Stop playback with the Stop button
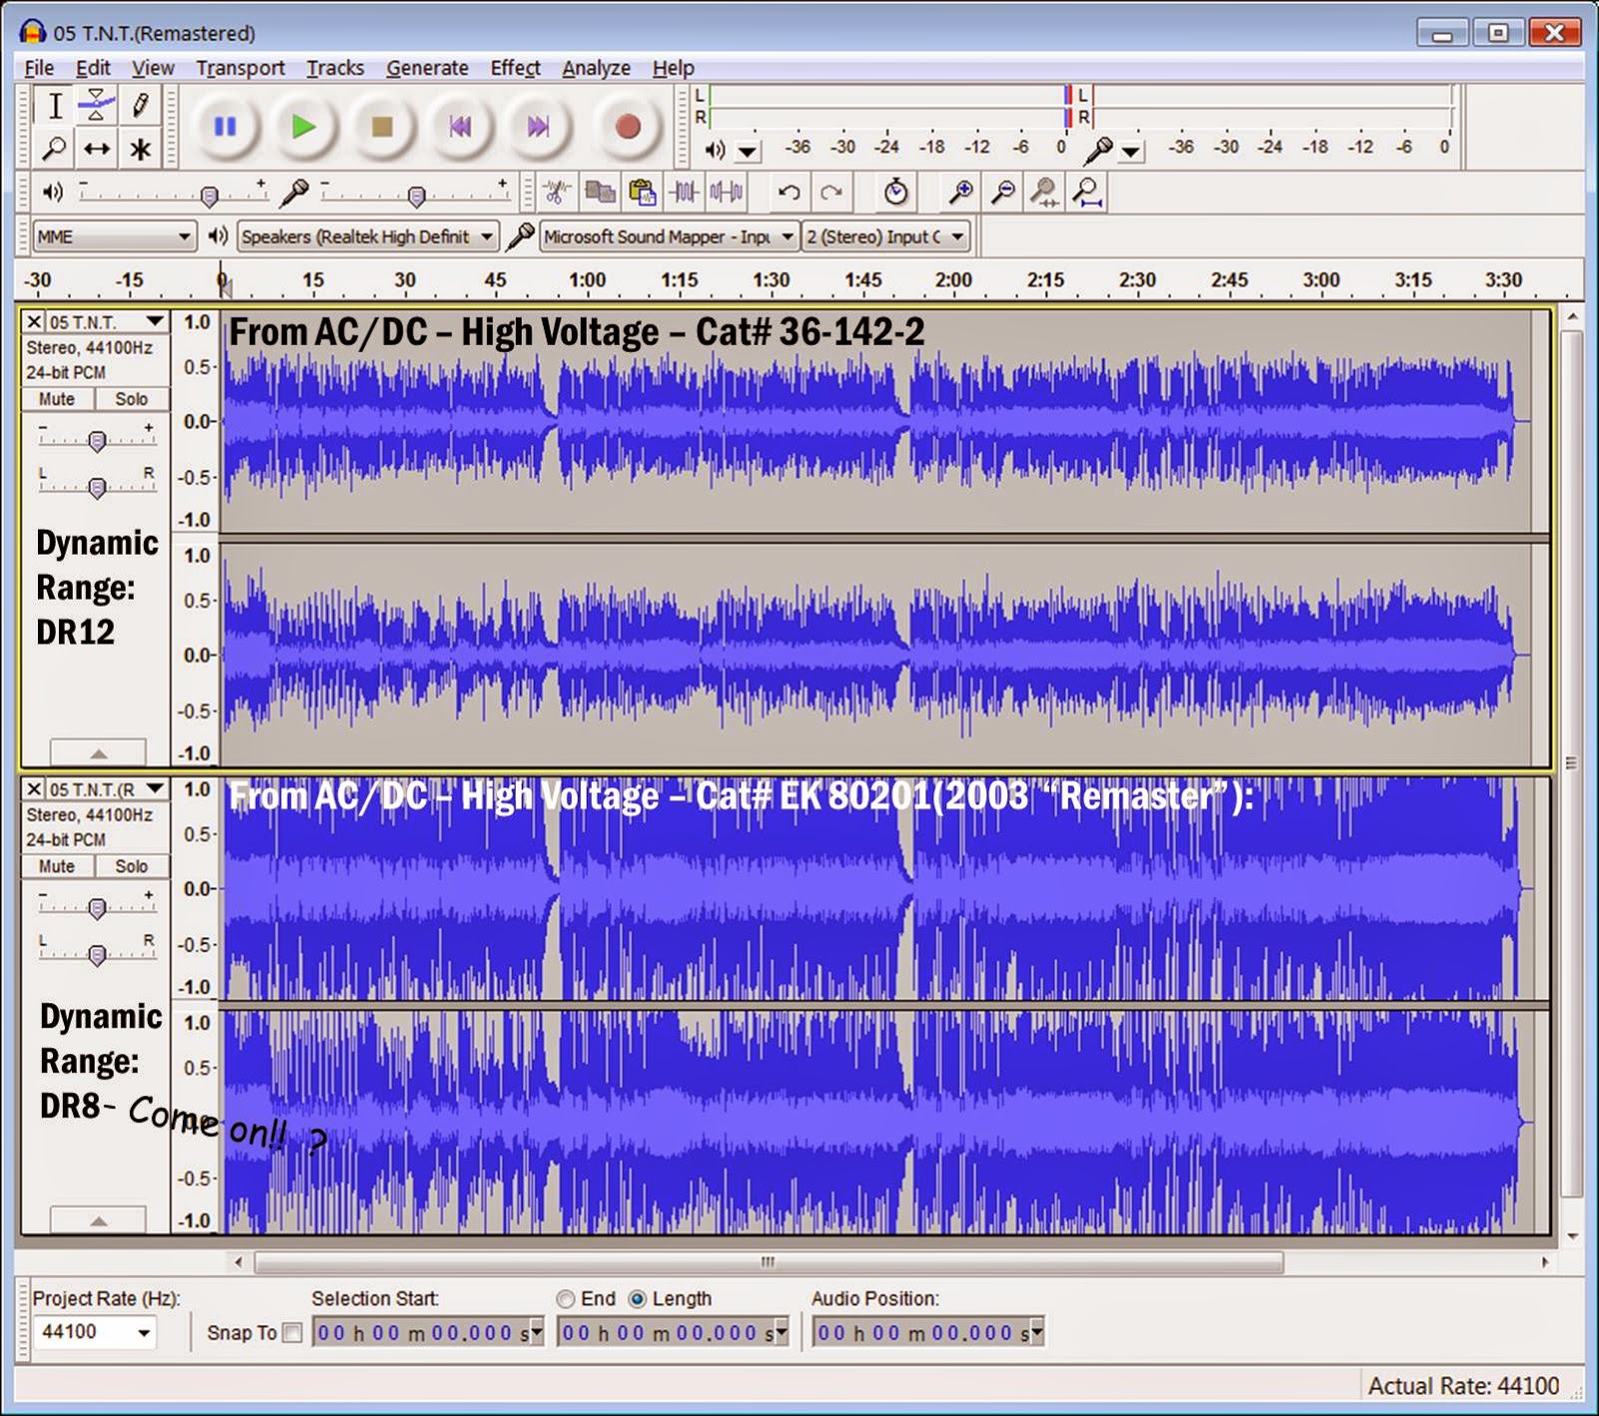 coord(381,127)
